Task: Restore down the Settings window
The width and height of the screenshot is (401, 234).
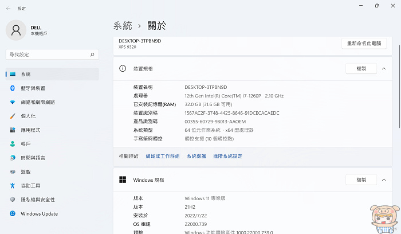Action: [377, 6]
